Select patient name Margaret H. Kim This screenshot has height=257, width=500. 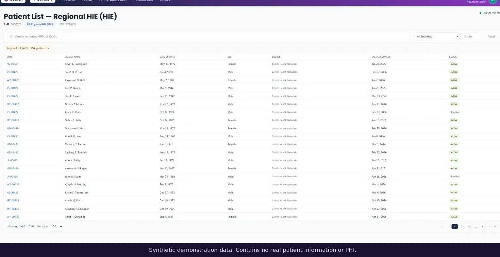point(75,128)
